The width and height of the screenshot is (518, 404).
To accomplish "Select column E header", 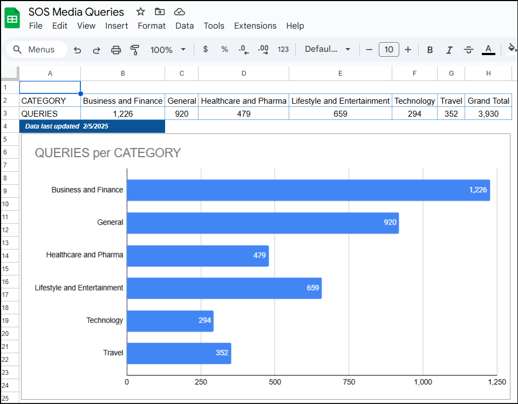I will tap(340, 73).
